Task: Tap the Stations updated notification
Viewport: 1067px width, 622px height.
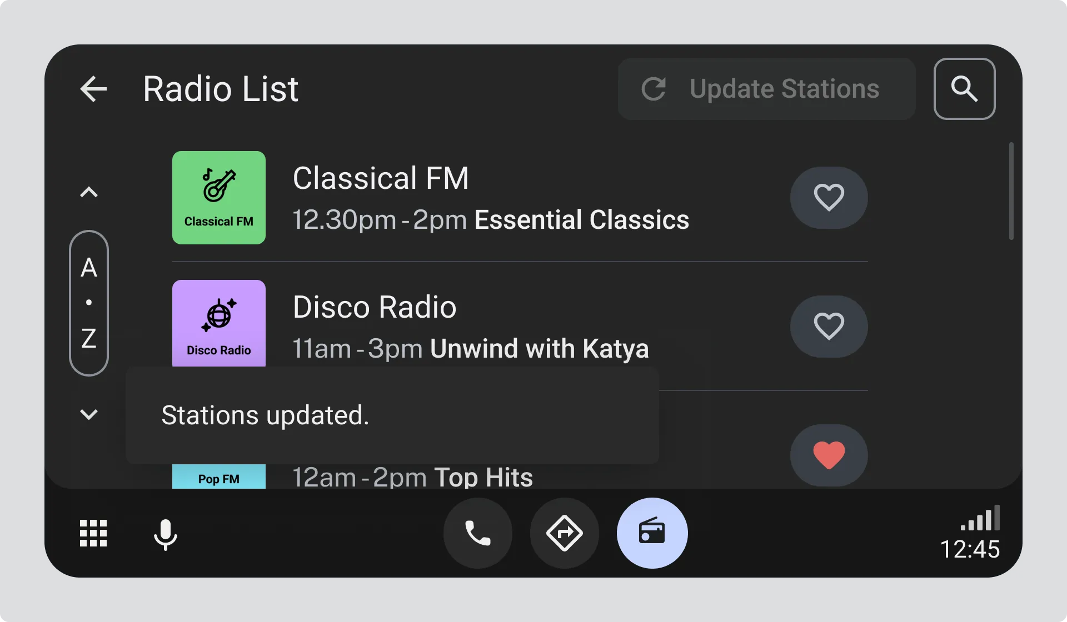Action: [392, 415]
